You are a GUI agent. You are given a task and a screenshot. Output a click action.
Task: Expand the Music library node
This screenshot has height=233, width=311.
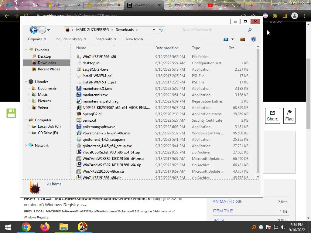click(29, 94)
